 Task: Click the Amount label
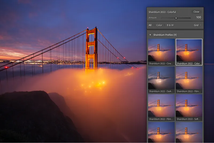click(x=152, y=18)
